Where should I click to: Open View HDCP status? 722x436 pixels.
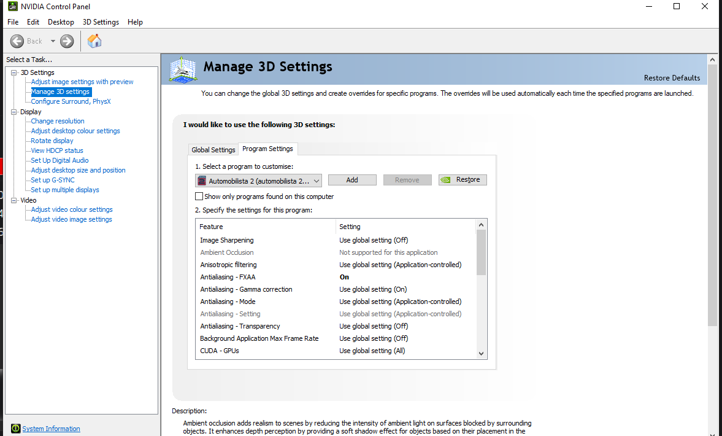pos(56,150)
